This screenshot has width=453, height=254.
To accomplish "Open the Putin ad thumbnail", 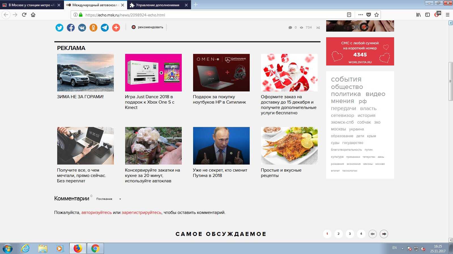I will [221, 146].
